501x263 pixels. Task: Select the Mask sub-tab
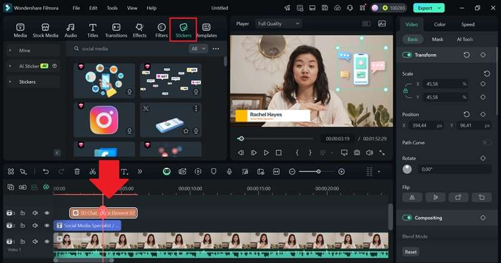coord(437,39)
